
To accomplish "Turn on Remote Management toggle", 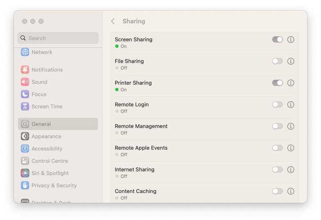I will (x=278, y=126).
